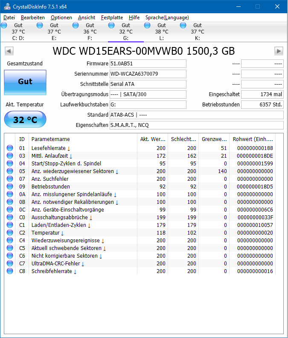Show previous disk with left arrow button

pyautogui.click(x=9, y=51)
